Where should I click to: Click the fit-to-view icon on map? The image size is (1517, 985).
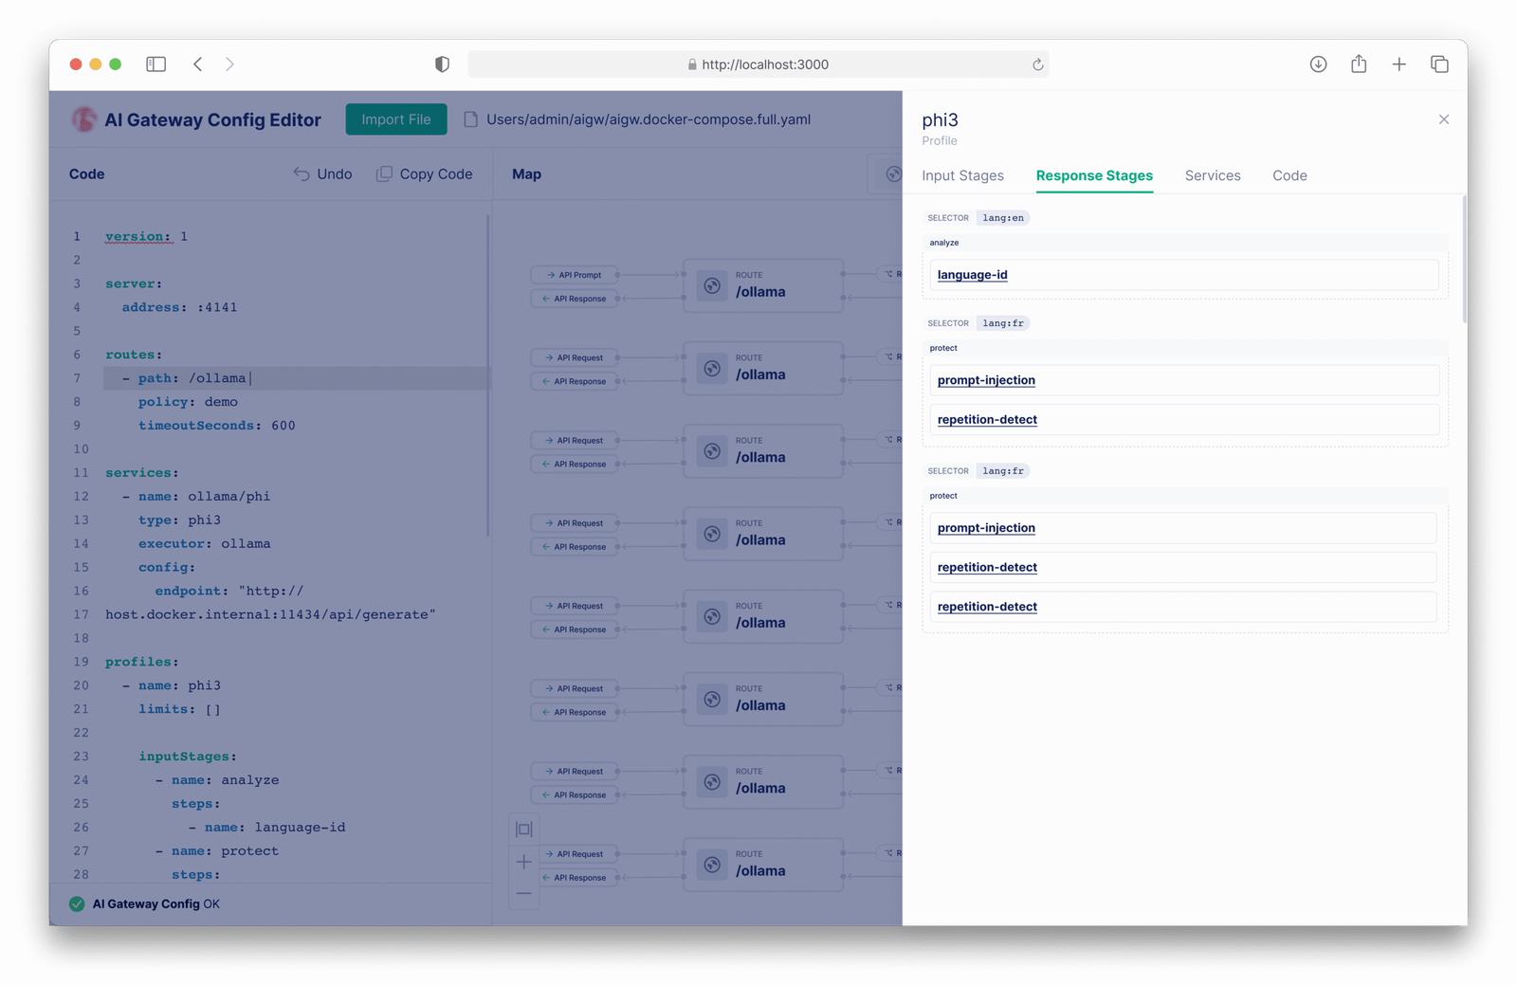coord(523,830)
